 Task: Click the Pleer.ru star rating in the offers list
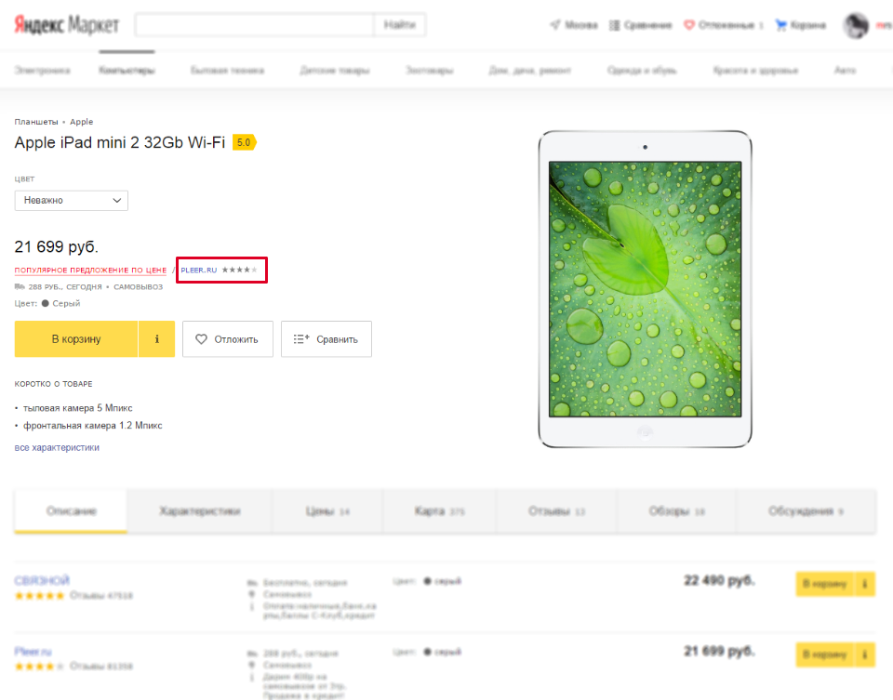(39, 667)
